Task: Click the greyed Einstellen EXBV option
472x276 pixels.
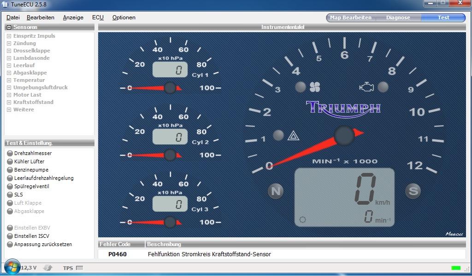Action: click(29, 228)
